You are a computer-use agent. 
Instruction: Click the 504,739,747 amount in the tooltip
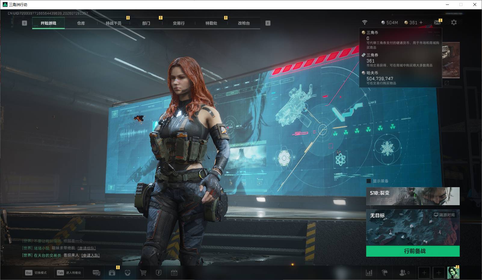(380, 79)
